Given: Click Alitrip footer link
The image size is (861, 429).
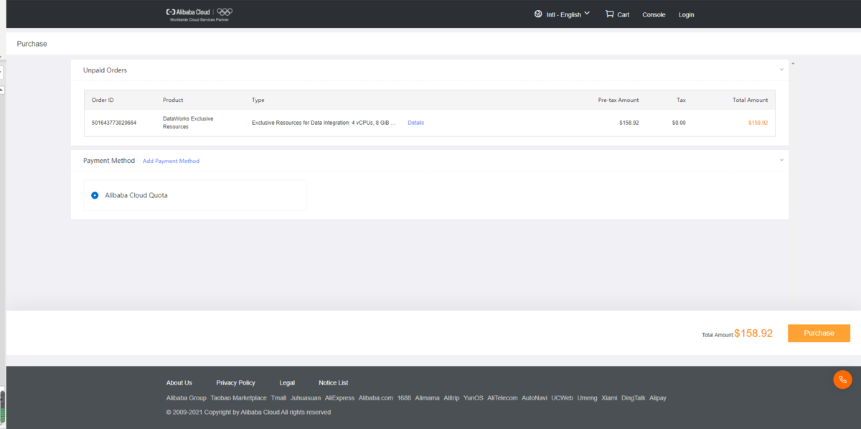Looking at the screenshot, I should coord(451,397).
